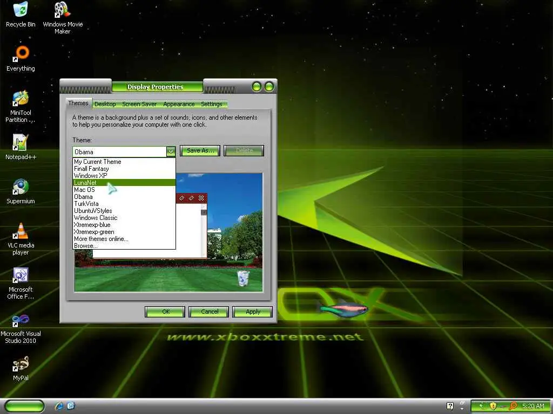Image resolution: width=553 pixels, height=414 pixels.
Task: Click the help question mark taskbar icon
Action: (x=450, y=406)
